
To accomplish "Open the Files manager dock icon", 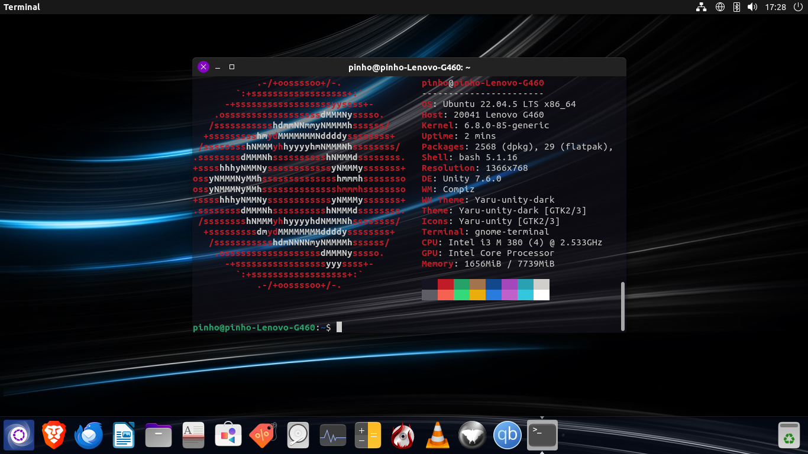I will 159,436.
